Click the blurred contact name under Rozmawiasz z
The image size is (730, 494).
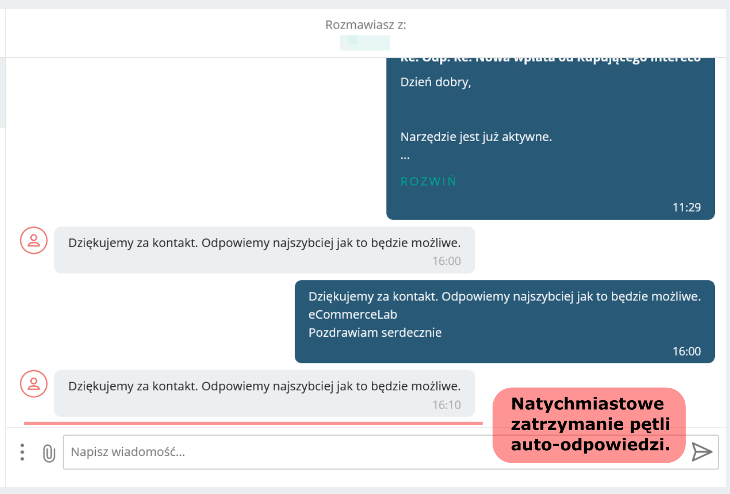click(x=364, y=43)
